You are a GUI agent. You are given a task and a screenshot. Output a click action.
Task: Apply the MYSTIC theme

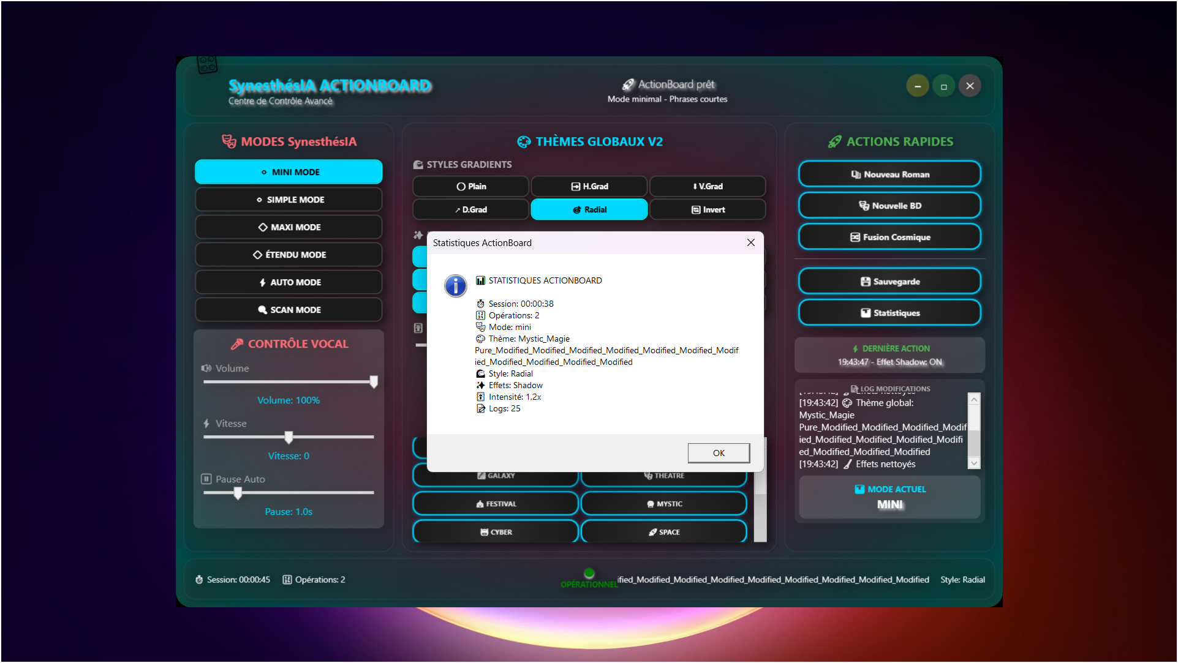[663, 504]
